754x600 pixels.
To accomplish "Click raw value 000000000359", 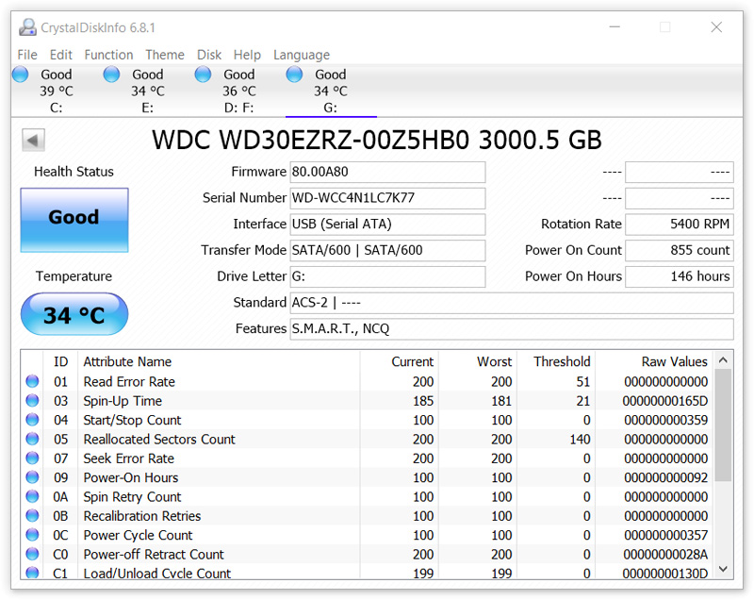I will coord(666,420).
